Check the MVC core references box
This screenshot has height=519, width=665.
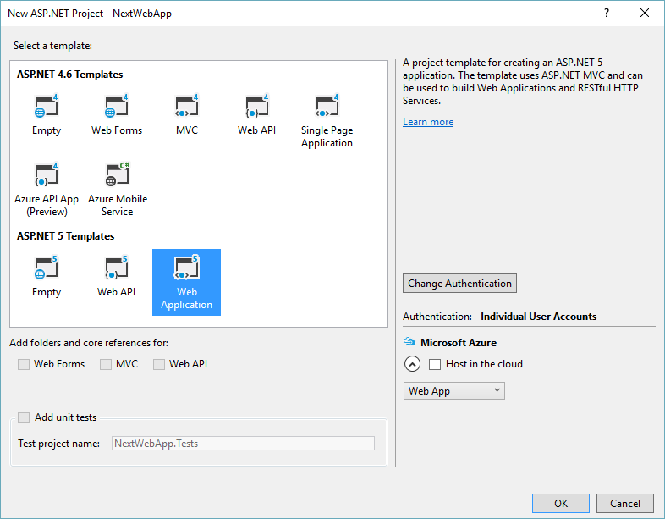[106, 364]
